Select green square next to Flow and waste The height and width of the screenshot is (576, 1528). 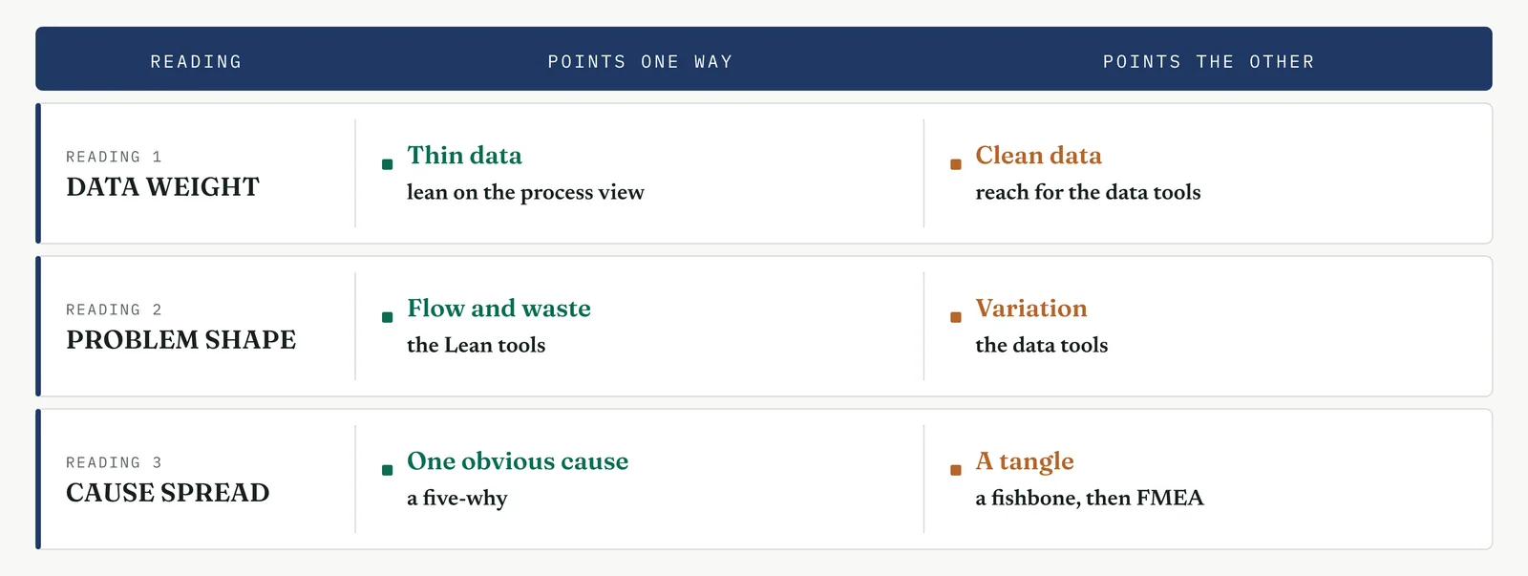click(387, 317)
